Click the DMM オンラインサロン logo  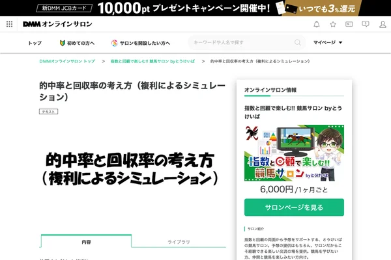click(57, 24)
